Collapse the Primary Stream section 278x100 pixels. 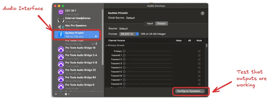[107, 45]
